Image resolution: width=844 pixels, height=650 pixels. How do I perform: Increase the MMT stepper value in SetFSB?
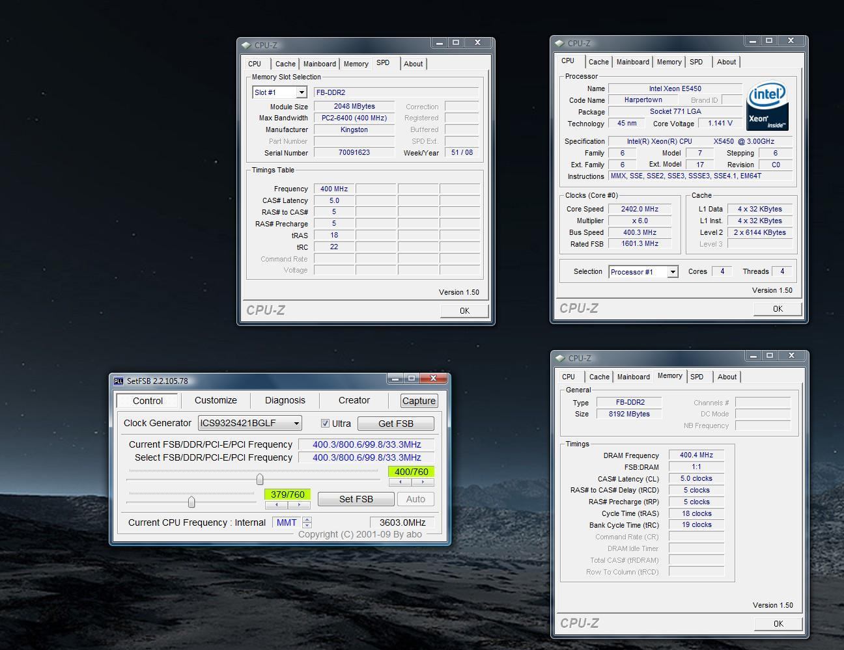point(307,519)
